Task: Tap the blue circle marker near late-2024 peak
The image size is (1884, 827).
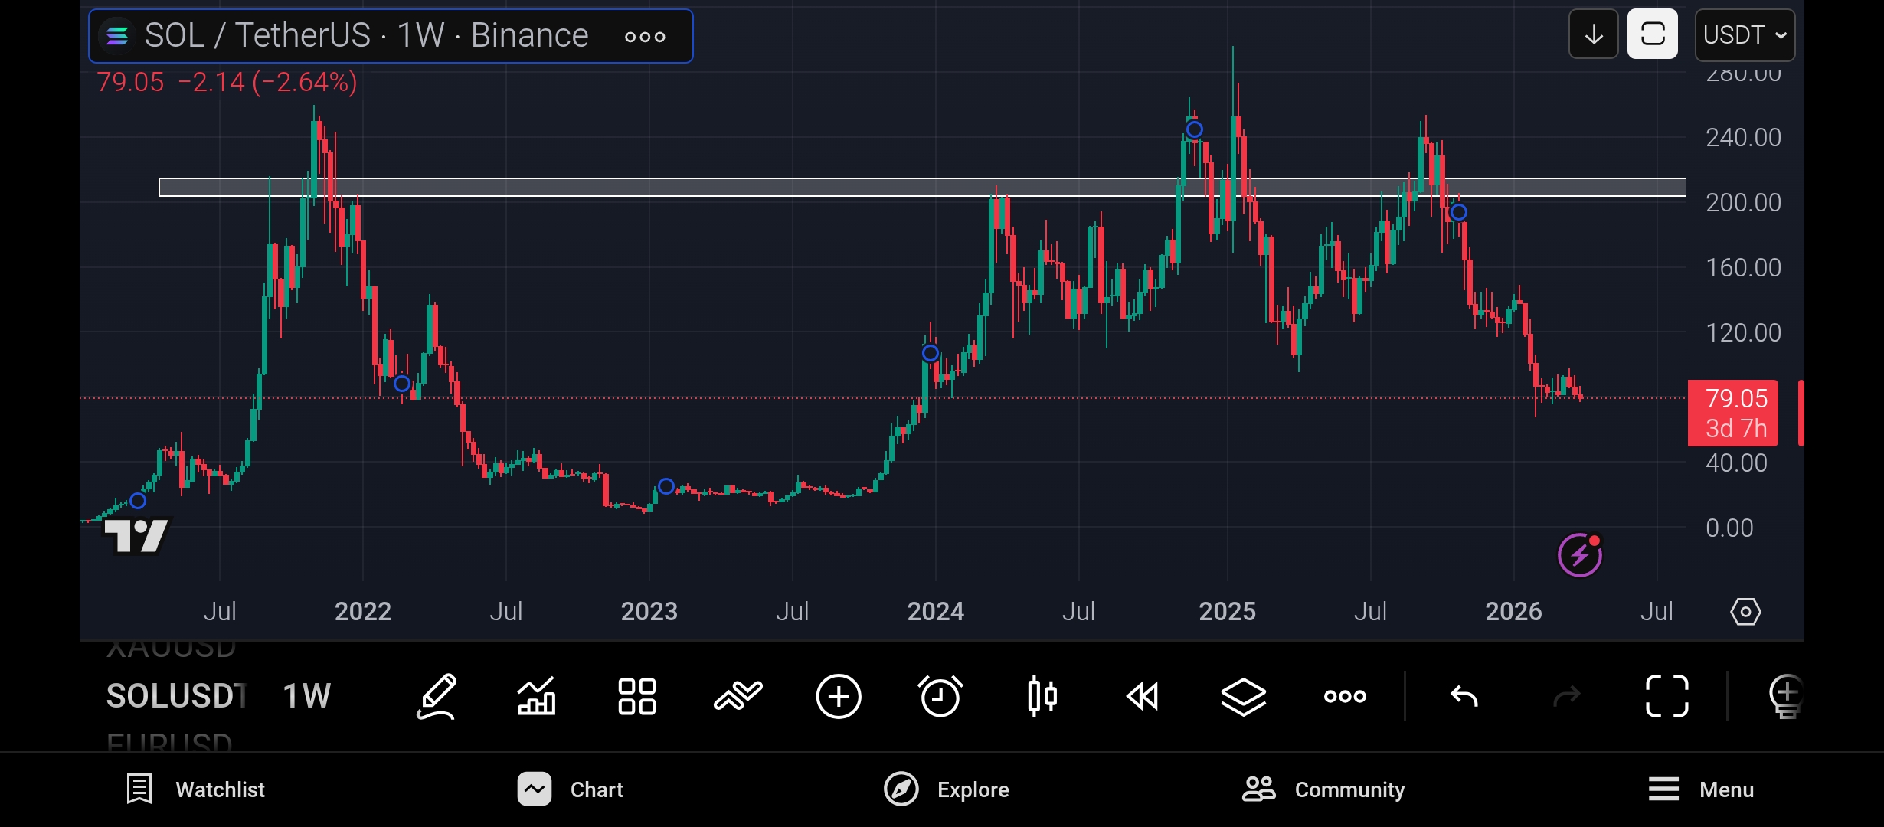Action: click(1194, 129)
